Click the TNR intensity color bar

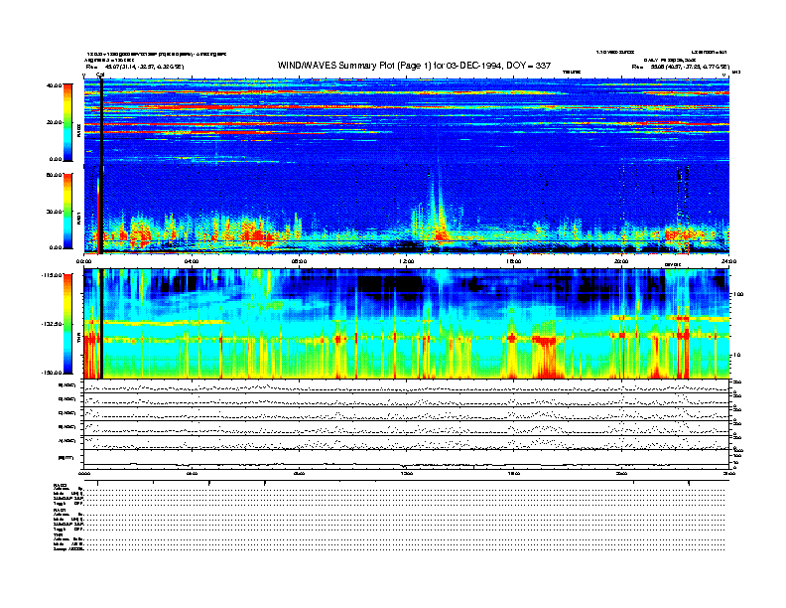tap(67, 324)
